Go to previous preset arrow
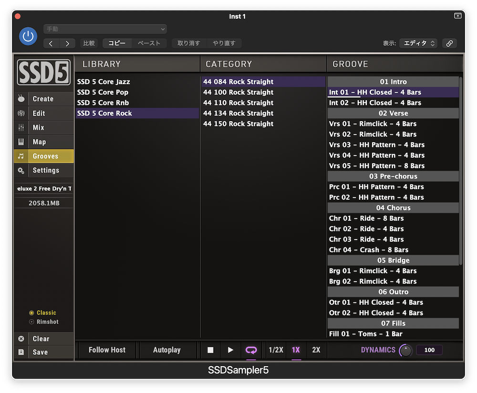This screenshot has height=393, width=477. click(51, 43)
